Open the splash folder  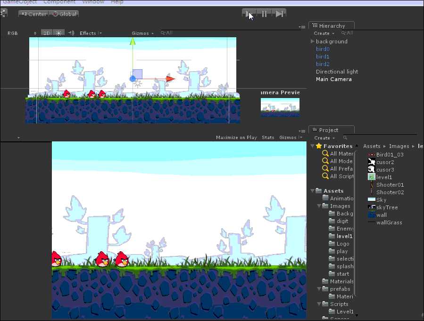[341, 266]
